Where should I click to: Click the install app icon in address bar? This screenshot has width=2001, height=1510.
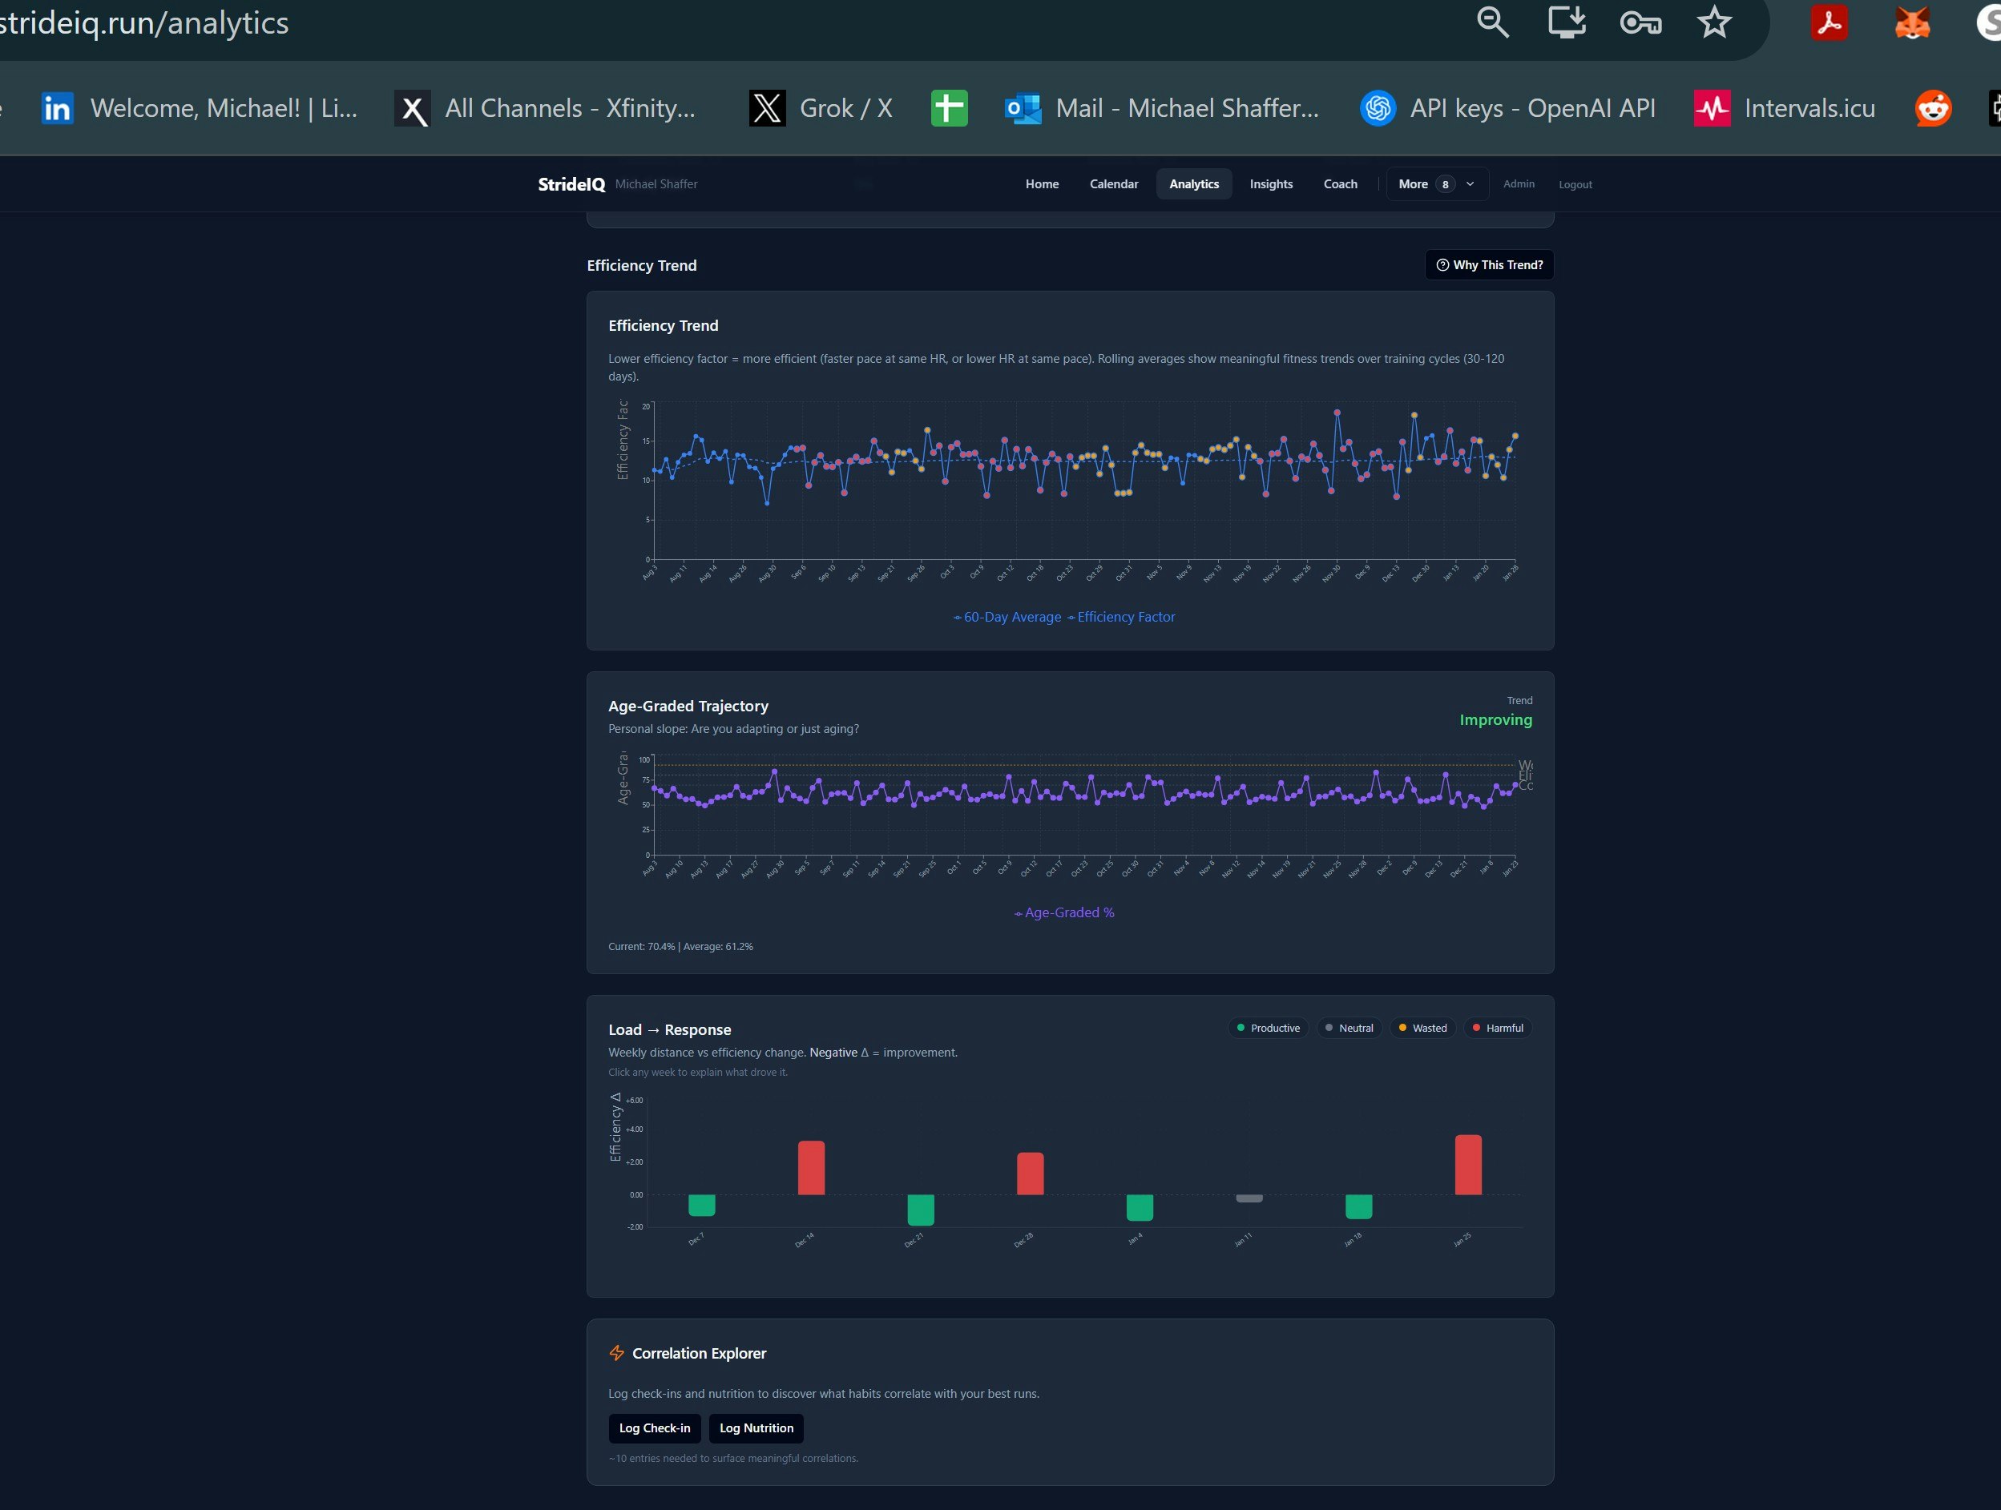[x=1567, y=22]
